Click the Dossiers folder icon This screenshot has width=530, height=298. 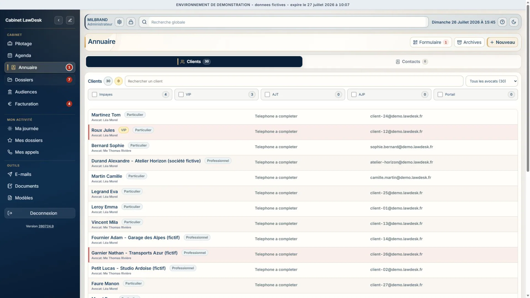tap(10, 80)
